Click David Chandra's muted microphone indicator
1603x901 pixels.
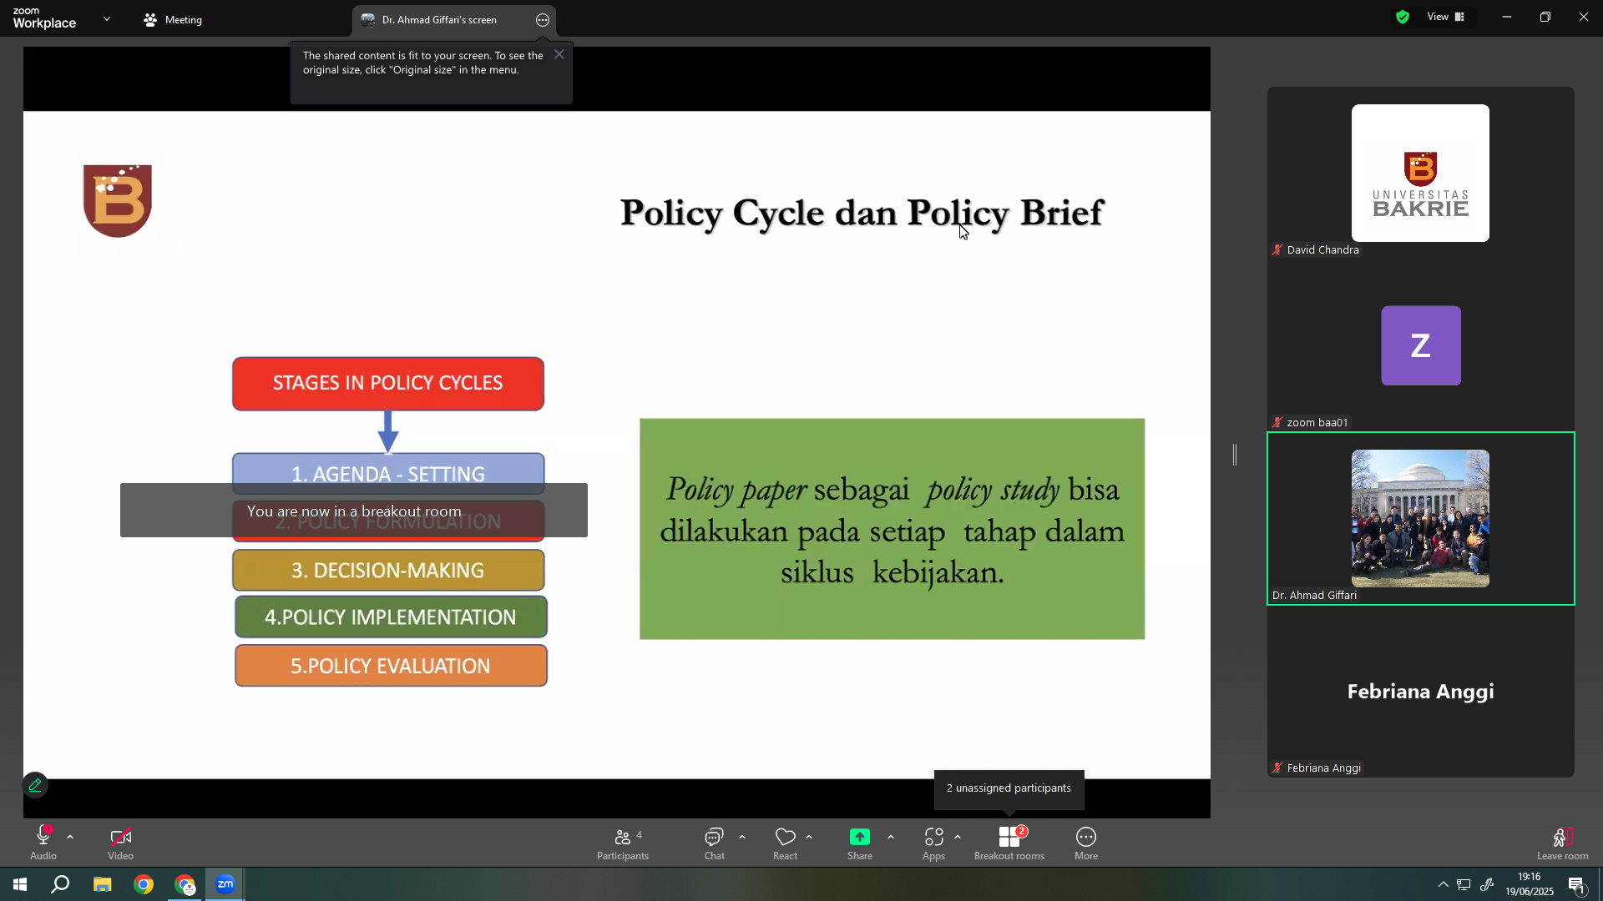(1277, 249)
